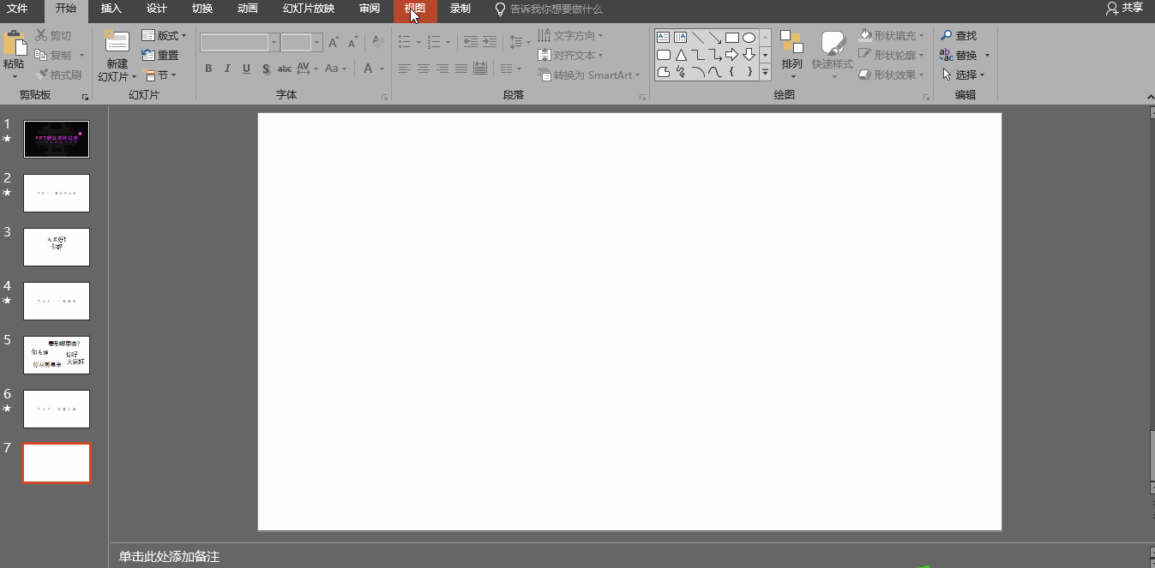Click the Reset (重置) slide button

160,55
